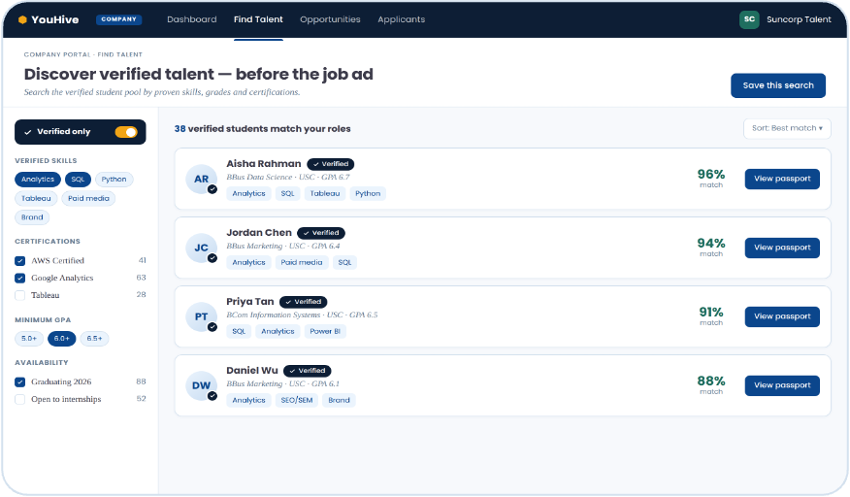Image resolution: width=850 pixels, height=497 pixels.
Task: Click Aisha Rahman's Python skill tag
Action: 368,194
